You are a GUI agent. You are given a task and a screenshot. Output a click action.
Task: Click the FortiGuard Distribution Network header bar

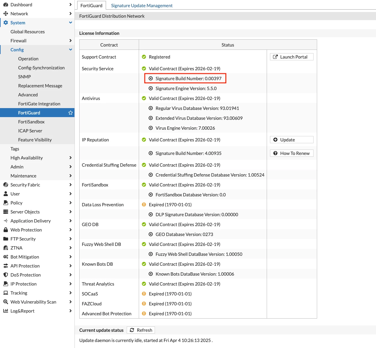click(x=225, y=16)
